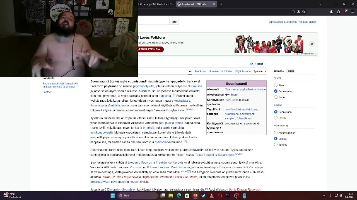Dismiss the Wiki Loves Folklore banner

[312, 44]
